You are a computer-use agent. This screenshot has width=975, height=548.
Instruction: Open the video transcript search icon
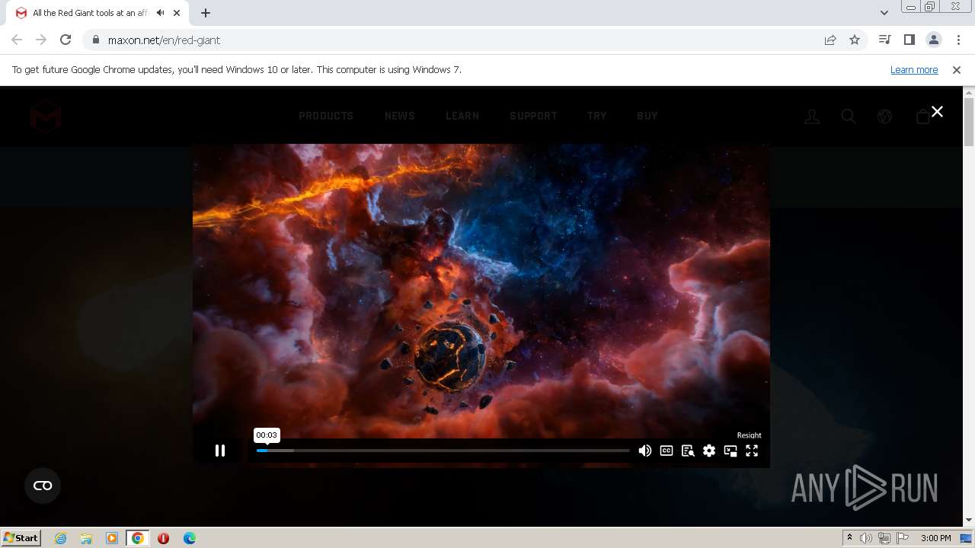pos(688,451)
